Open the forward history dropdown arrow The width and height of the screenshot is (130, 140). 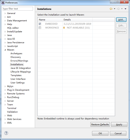coord(122,9)
